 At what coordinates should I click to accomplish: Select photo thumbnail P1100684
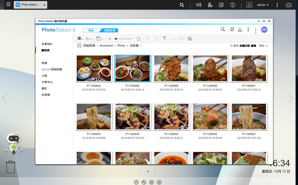(94, 68)
